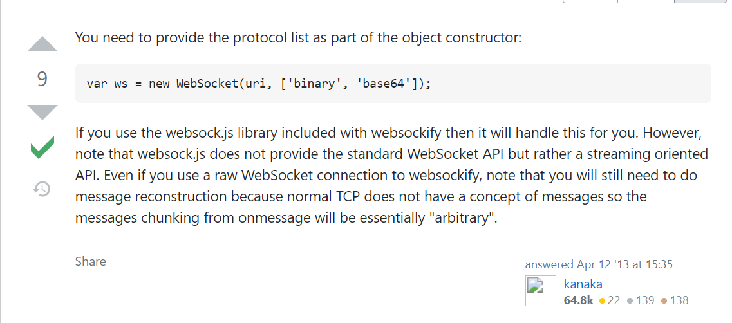Click the bronze badge count 138
The height and width of the screenshot is (323, 732).
click(x=679, y=300)
